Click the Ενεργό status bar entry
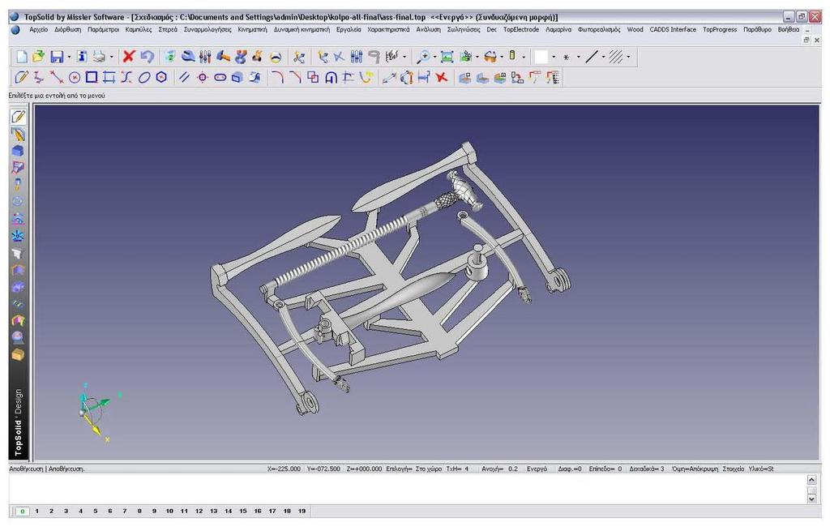 [537, 469]
